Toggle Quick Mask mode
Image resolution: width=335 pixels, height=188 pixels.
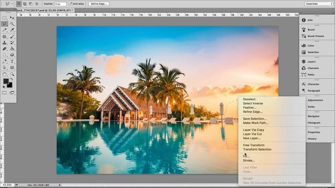[x=4, y=93]
